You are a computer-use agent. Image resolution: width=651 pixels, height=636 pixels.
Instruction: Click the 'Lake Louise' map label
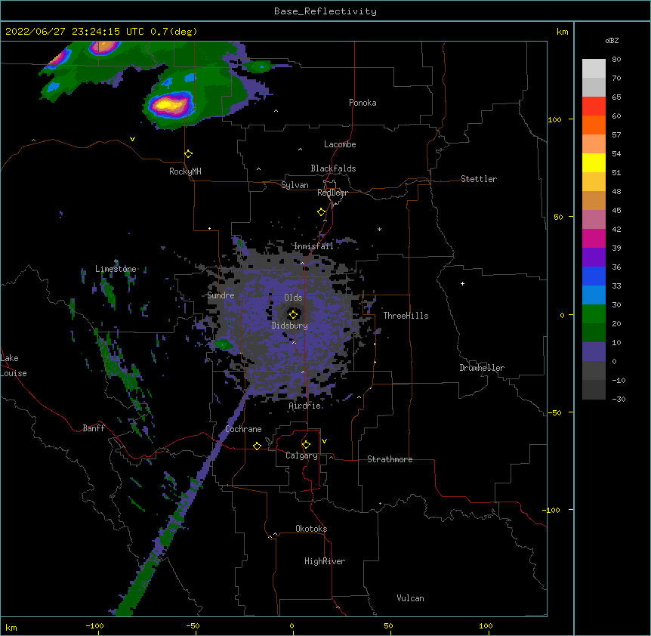pyautogui.click(x=14, y=366)
